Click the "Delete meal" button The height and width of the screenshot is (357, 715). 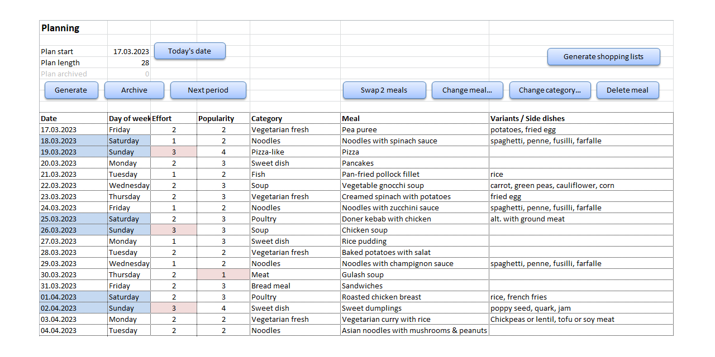627,90
